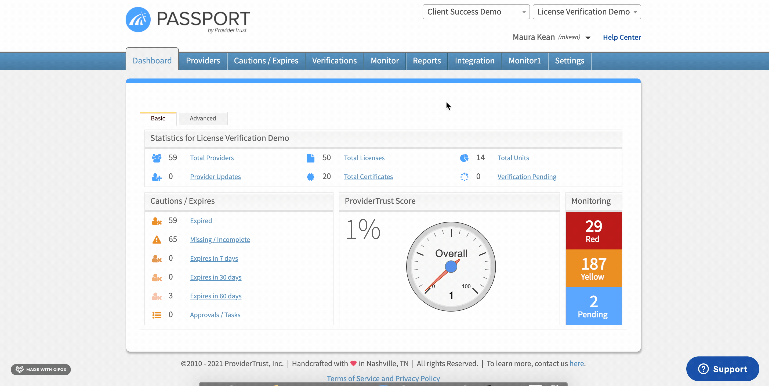Click the Total Licenses document icon
Image resolution: width=769 pixels, height=386 pixels.
[310, 158]
